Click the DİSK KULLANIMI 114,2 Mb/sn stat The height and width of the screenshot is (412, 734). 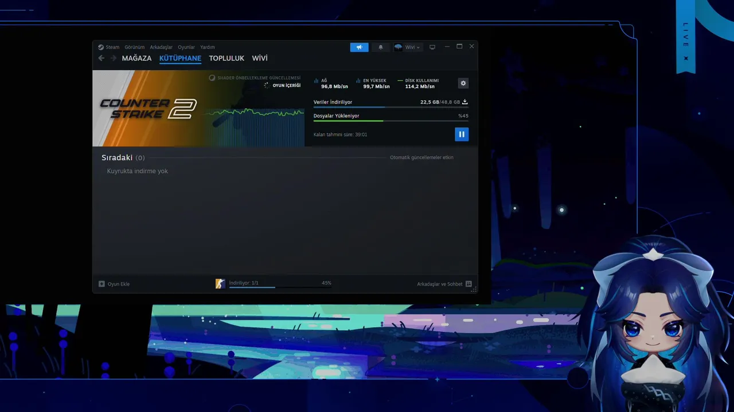(418, 84)
